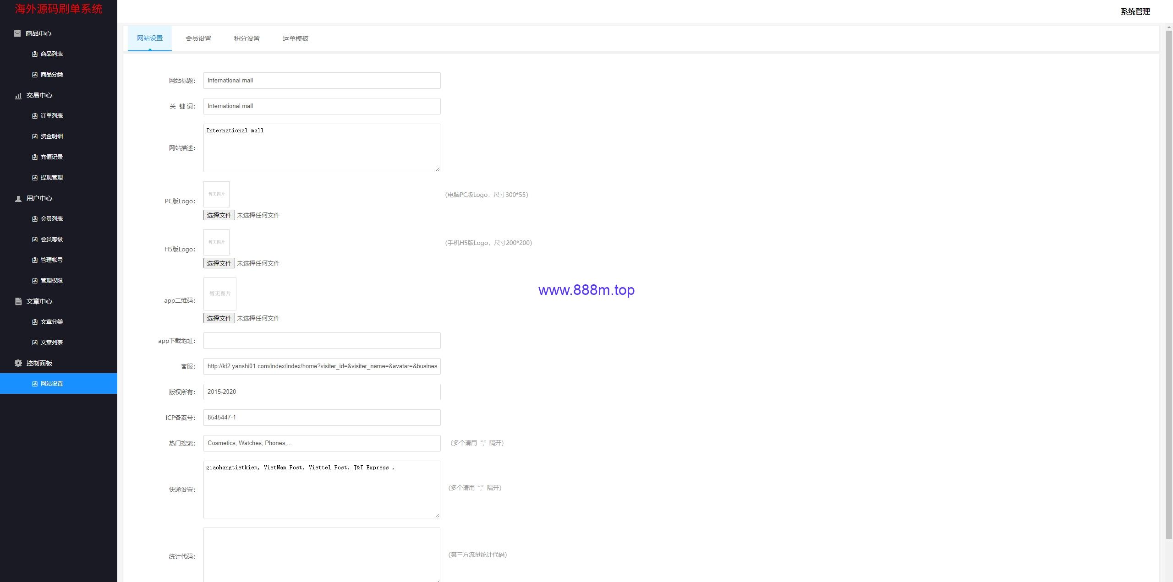Focus the ICP备案号 input field
Image resolution: width=1173 pixels, height=582 pixels.
322,418
